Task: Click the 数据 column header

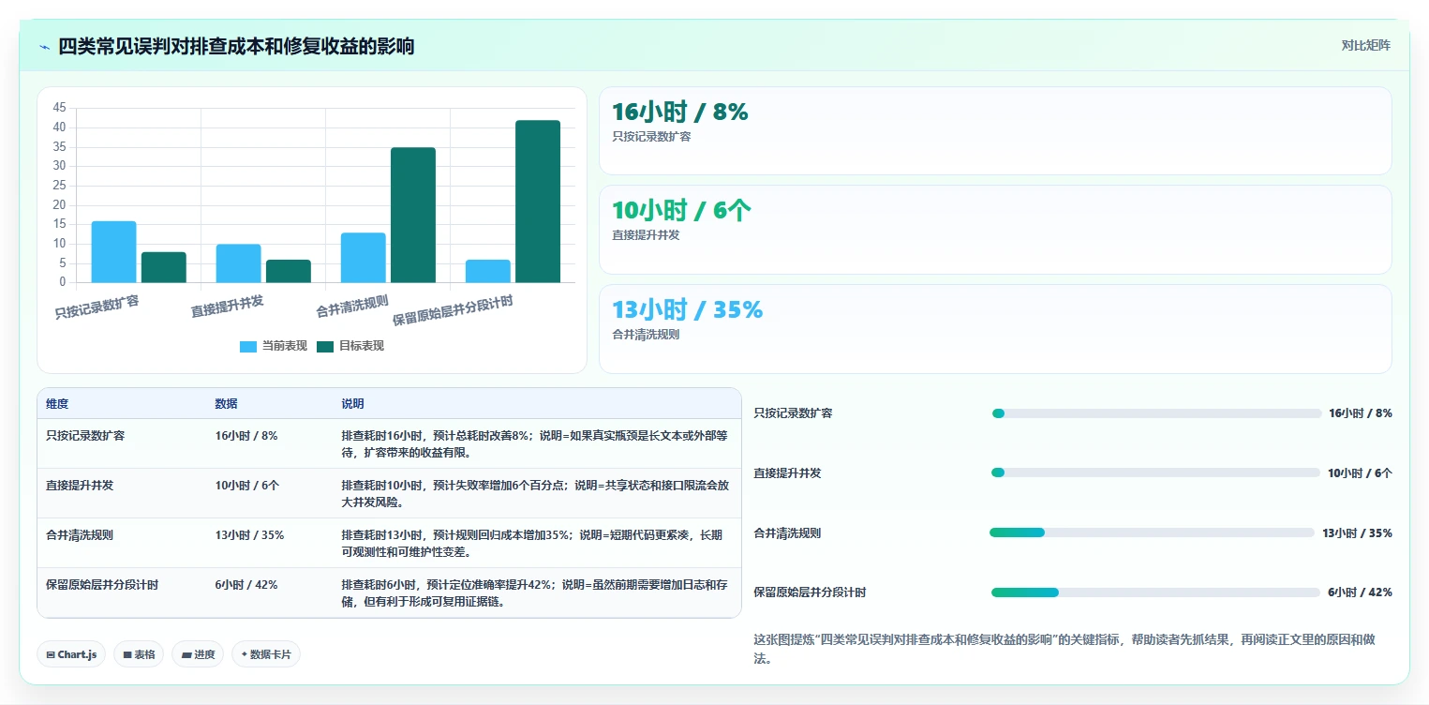Action: coord(226,404)
